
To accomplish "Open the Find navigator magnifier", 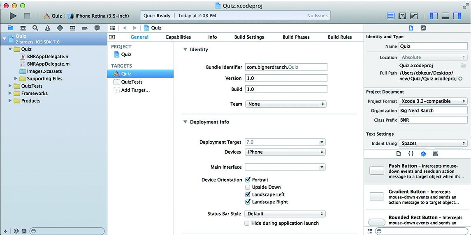I will (x=35, y=28).
